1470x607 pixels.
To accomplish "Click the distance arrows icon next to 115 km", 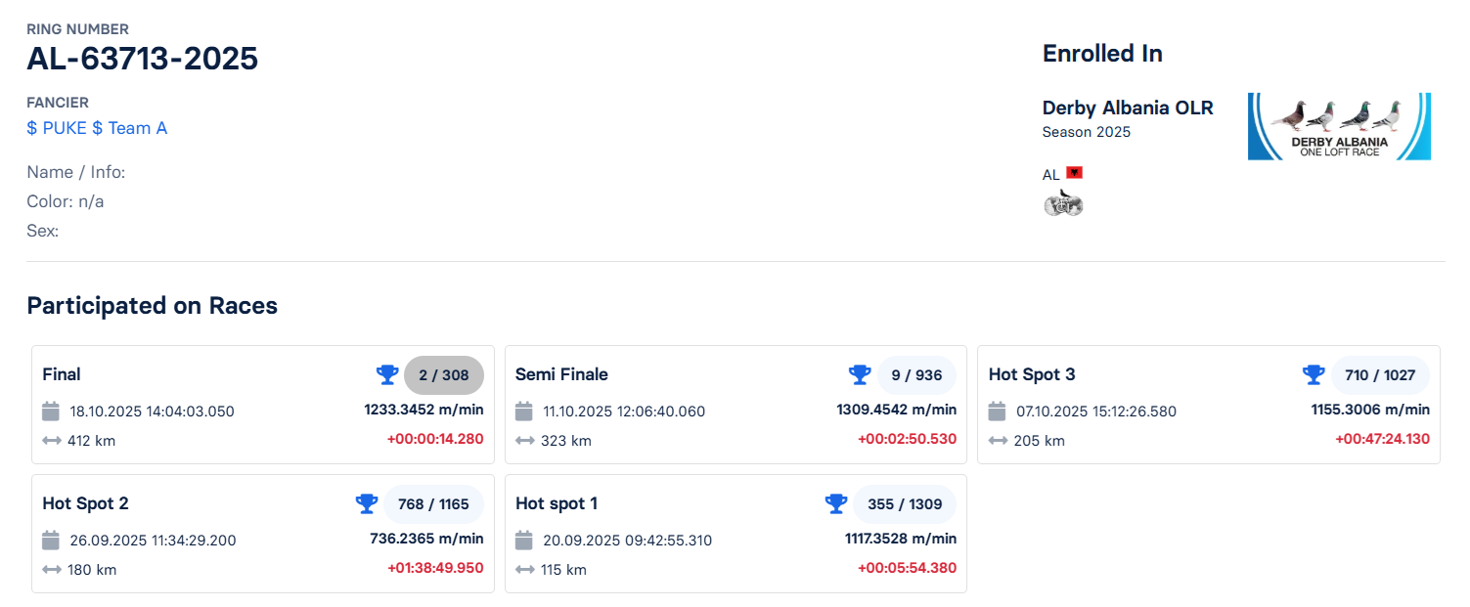I will (523, 570).
